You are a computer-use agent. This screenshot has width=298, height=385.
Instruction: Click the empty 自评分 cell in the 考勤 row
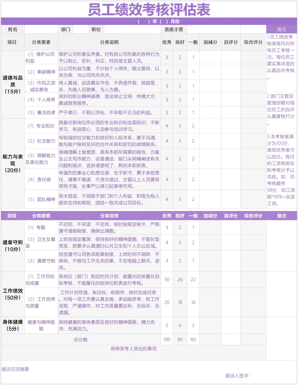click(231, 227)
